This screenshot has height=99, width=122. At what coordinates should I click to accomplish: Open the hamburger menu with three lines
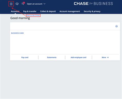[11, 4]
